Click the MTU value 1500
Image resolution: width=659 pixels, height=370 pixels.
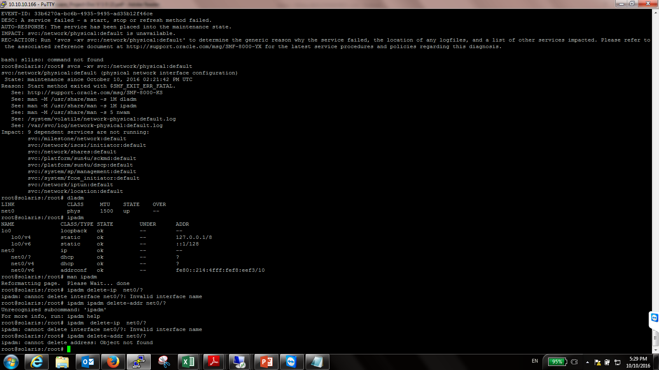tap(107, 211)
